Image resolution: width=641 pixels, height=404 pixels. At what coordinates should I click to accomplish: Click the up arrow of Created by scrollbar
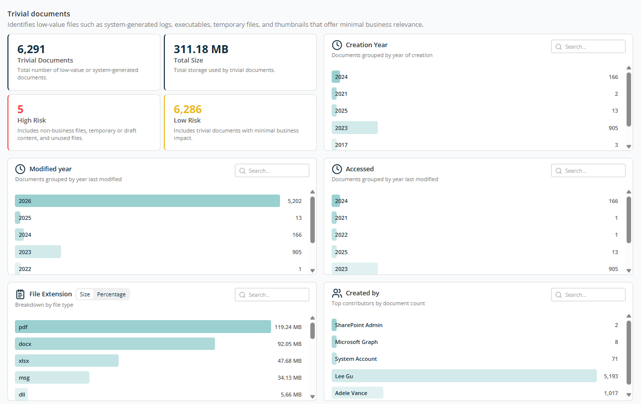point(629,316)
